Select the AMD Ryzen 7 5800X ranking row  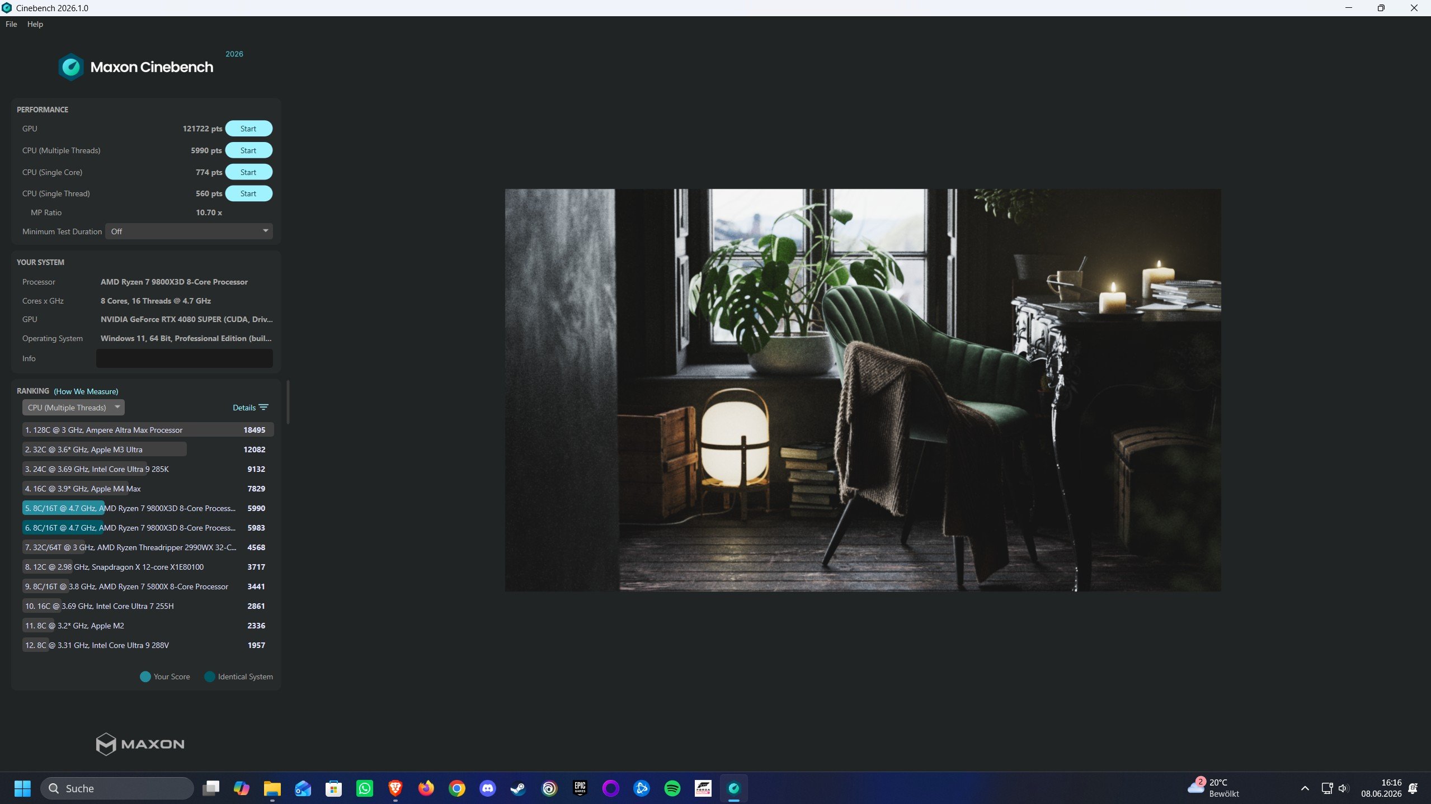(x=148, y=587)
